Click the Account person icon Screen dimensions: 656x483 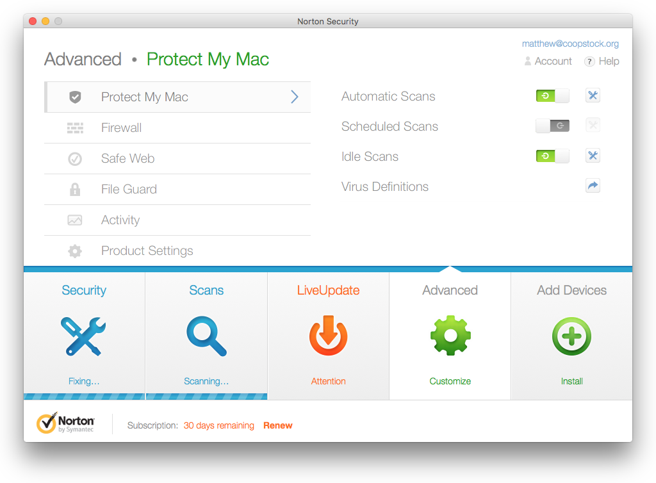[528, 61]
